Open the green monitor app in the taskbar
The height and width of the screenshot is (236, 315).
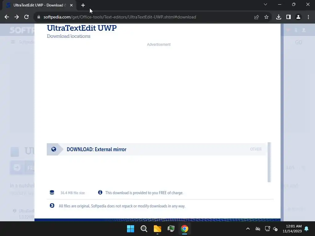coord(171,229)
